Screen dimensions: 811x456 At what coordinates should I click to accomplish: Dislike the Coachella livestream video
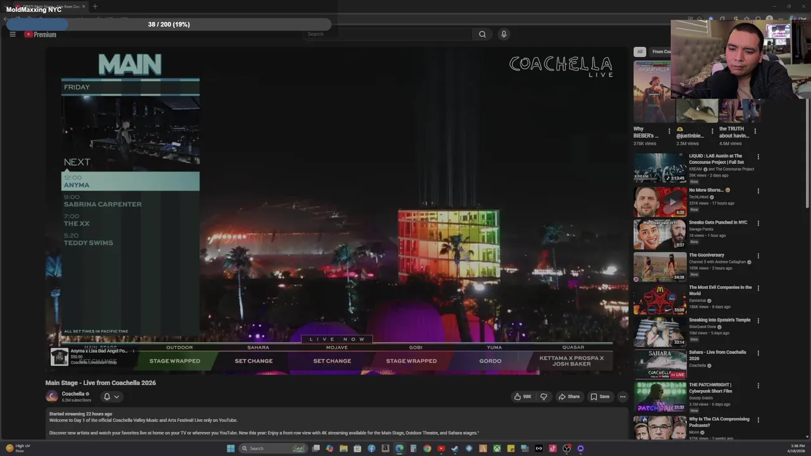click(x=544, y=396)
